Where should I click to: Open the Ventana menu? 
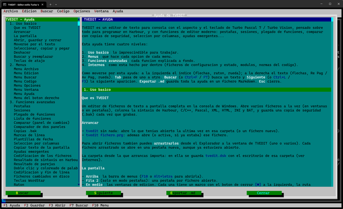click(x=101, y=11)
